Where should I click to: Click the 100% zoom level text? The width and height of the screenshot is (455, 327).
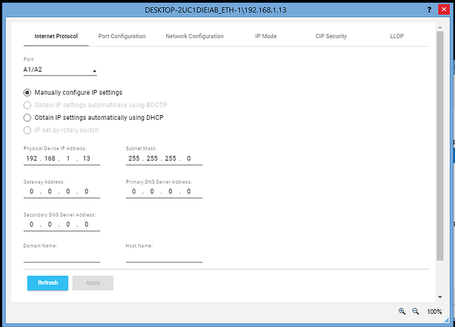(435, 312)
